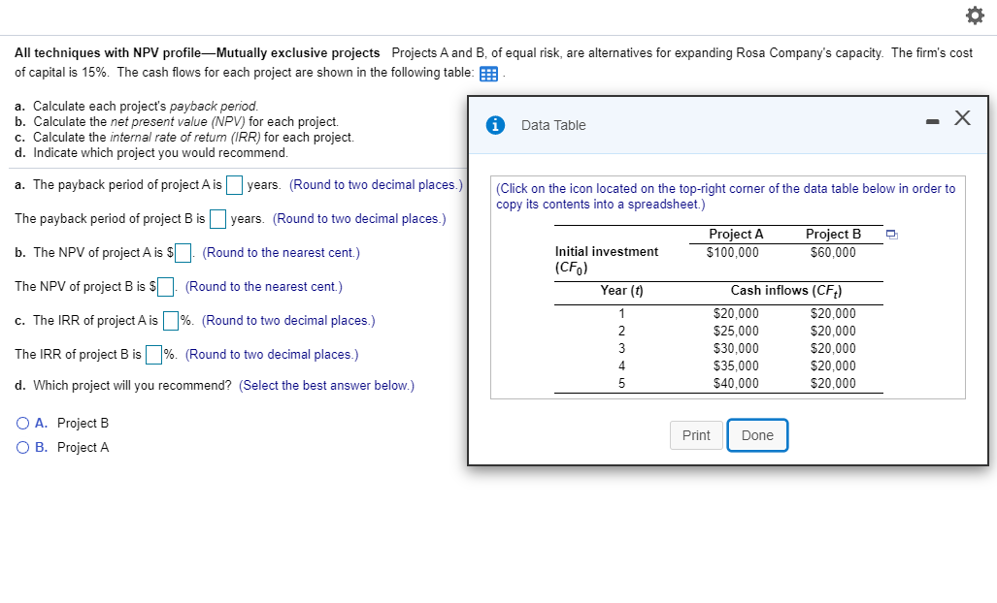This screenshot has height=603, width=997.
Task: Click the NPV input box for project A
Action: point(182,252)
